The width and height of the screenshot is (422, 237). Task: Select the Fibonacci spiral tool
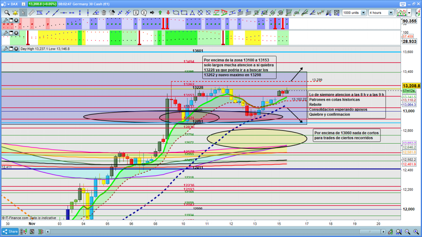[281, 13]
